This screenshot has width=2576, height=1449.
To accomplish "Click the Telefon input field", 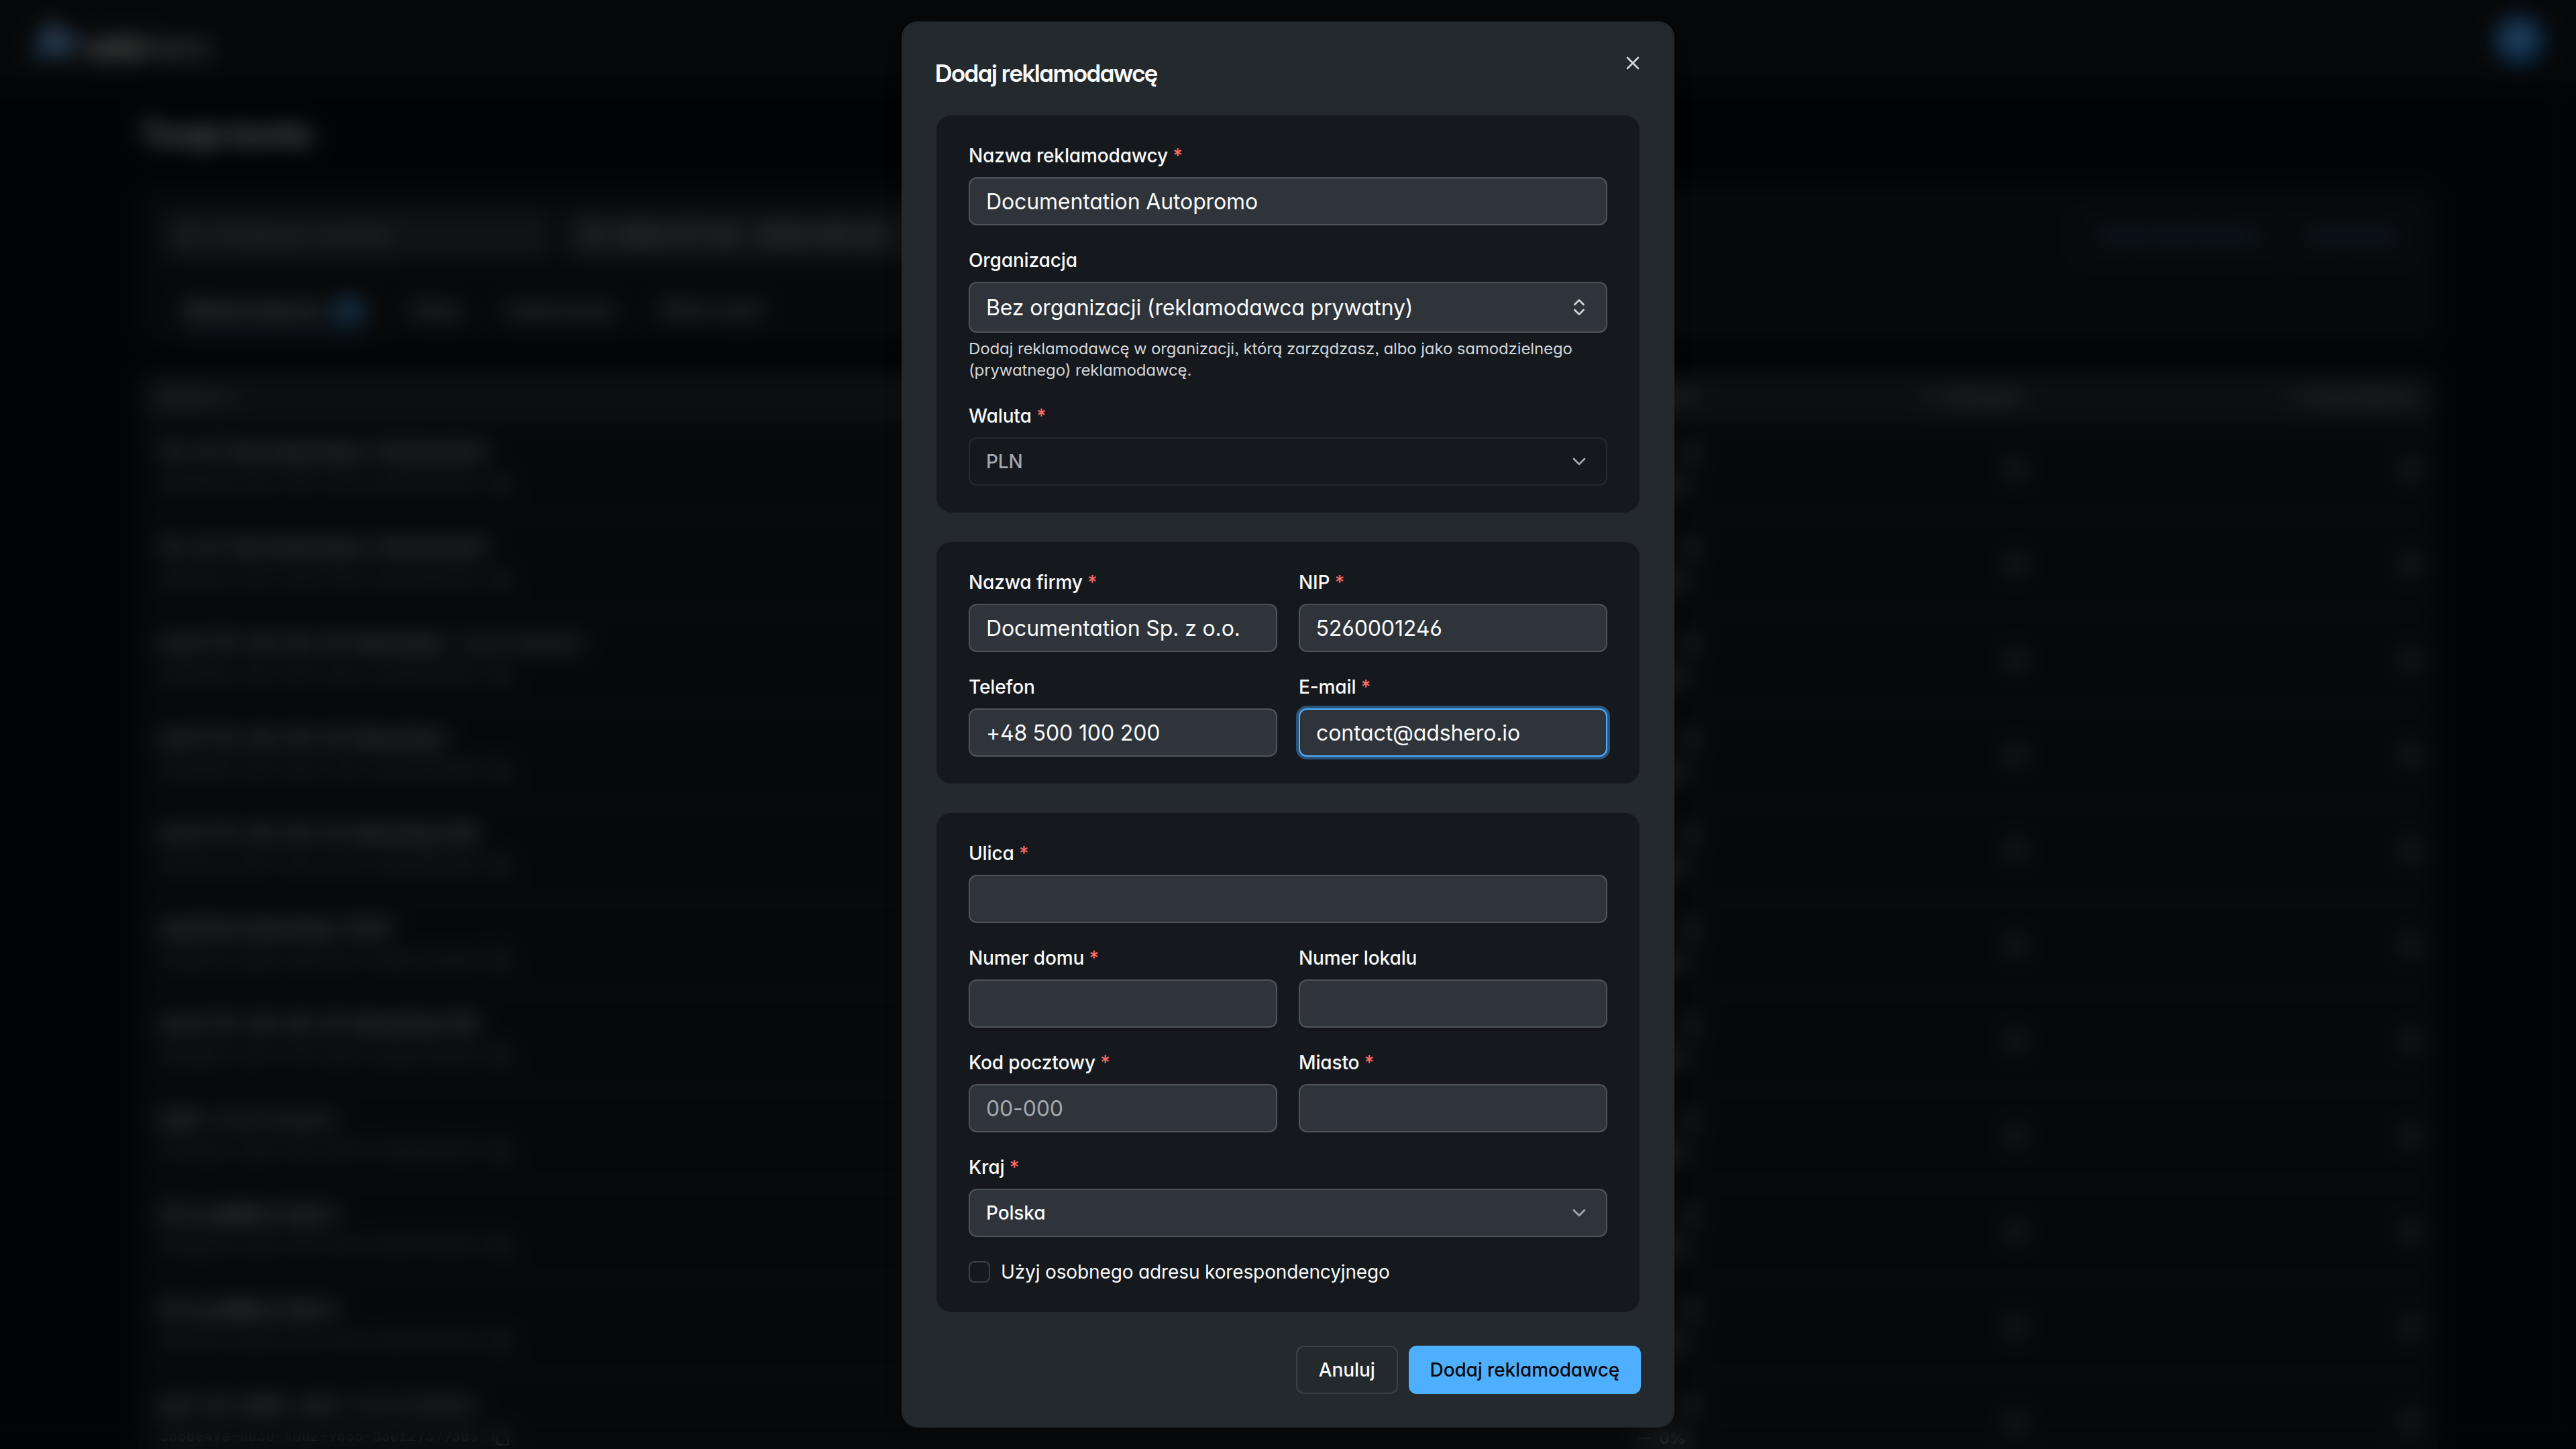I will click(1122, 732).
